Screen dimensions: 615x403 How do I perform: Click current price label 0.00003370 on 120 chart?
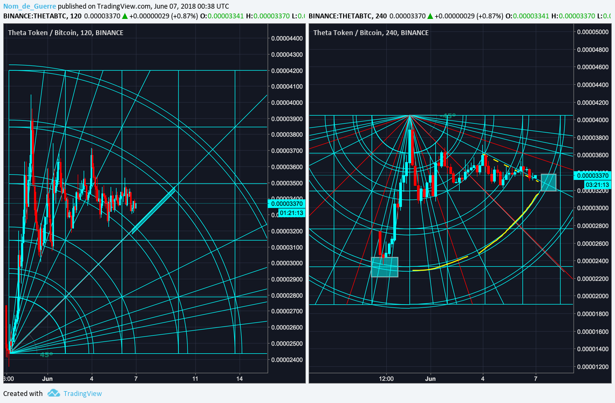click(286, 204)
